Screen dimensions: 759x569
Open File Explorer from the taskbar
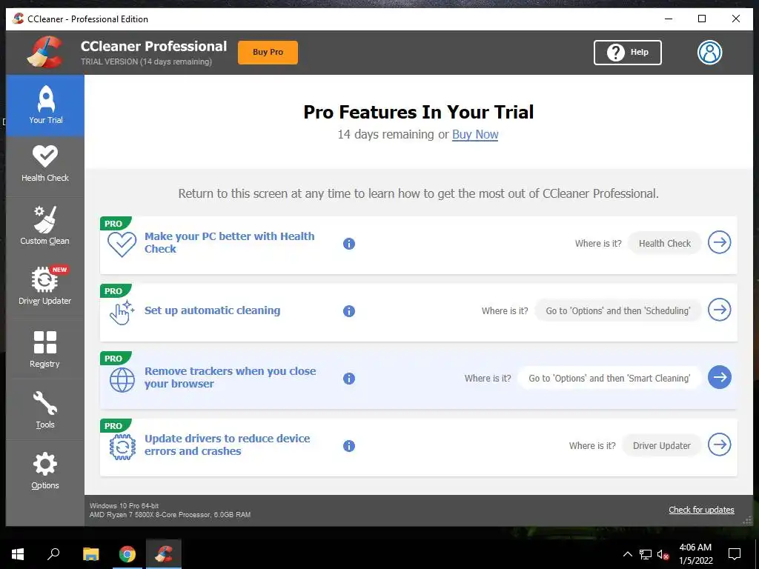(90, 554)
